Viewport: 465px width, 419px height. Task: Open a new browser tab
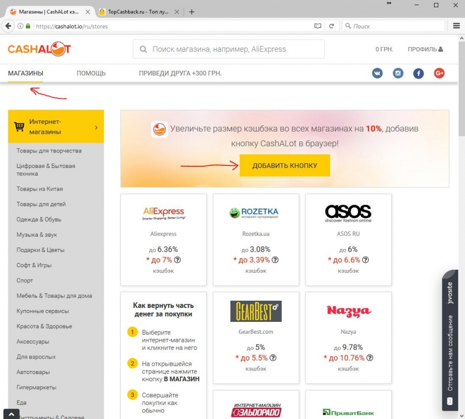click(192, 12)
